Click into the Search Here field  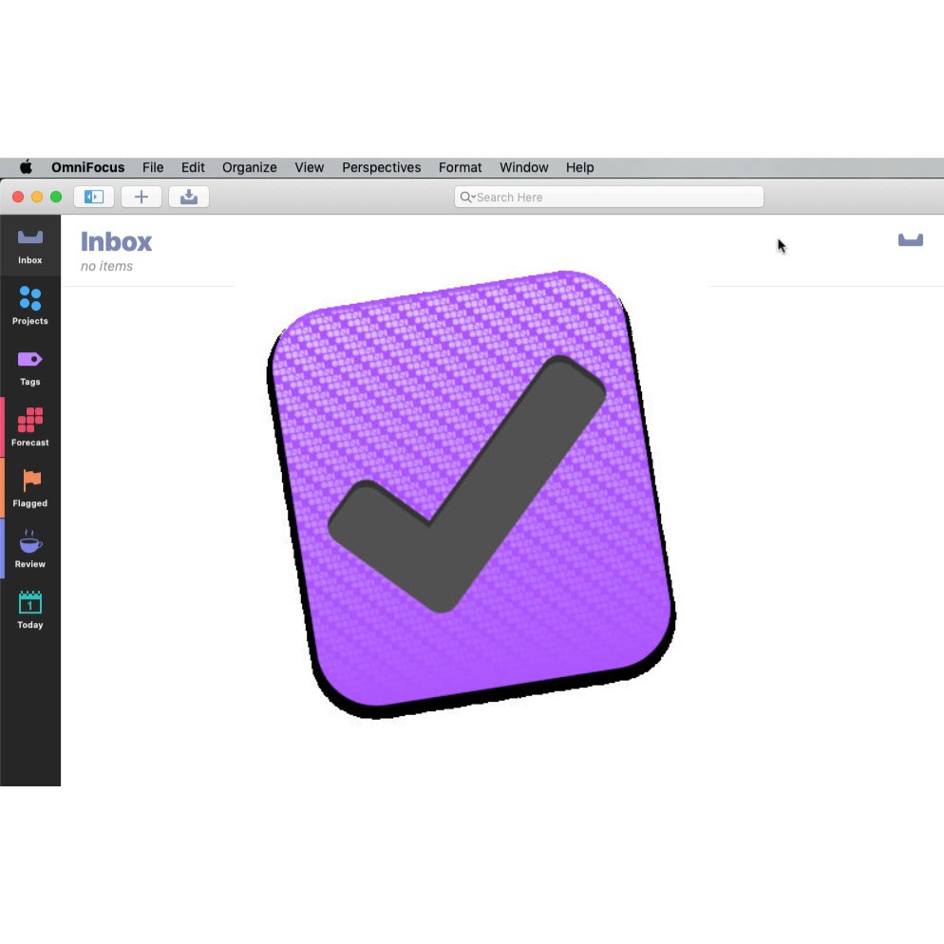pyautogui.click(x=617, y=198)
